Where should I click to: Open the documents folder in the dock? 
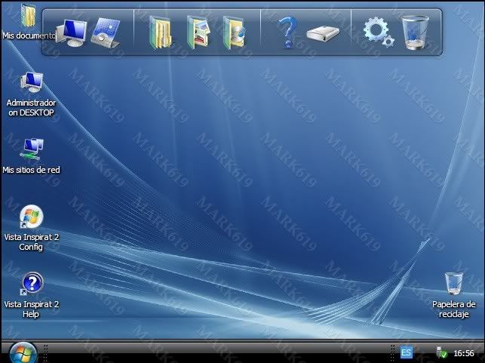tap(160, 32)
